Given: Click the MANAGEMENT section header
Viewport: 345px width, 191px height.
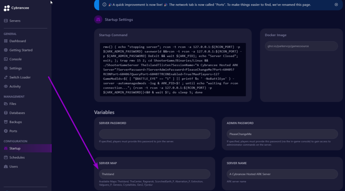Looking at the screenshot, I should point(14,97).
